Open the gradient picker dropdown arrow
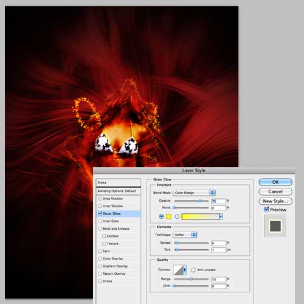The image size is (304, 304). (221, 216)
